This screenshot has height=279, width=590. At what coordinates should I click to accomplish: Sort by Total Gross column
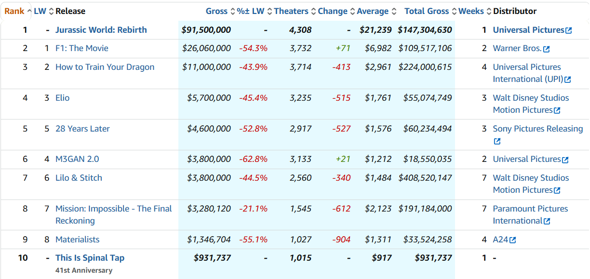[x=427, y=11]
